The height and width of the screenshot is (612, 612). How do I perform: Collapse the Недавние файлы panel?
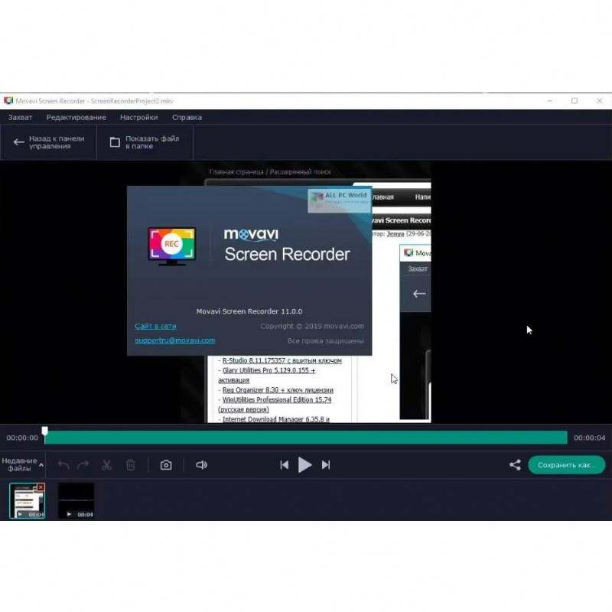pyautogui.click(x=23, y=464)
